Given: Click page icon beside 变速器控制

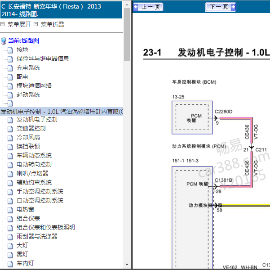Looking at the screenshot, I should [10, 129].
